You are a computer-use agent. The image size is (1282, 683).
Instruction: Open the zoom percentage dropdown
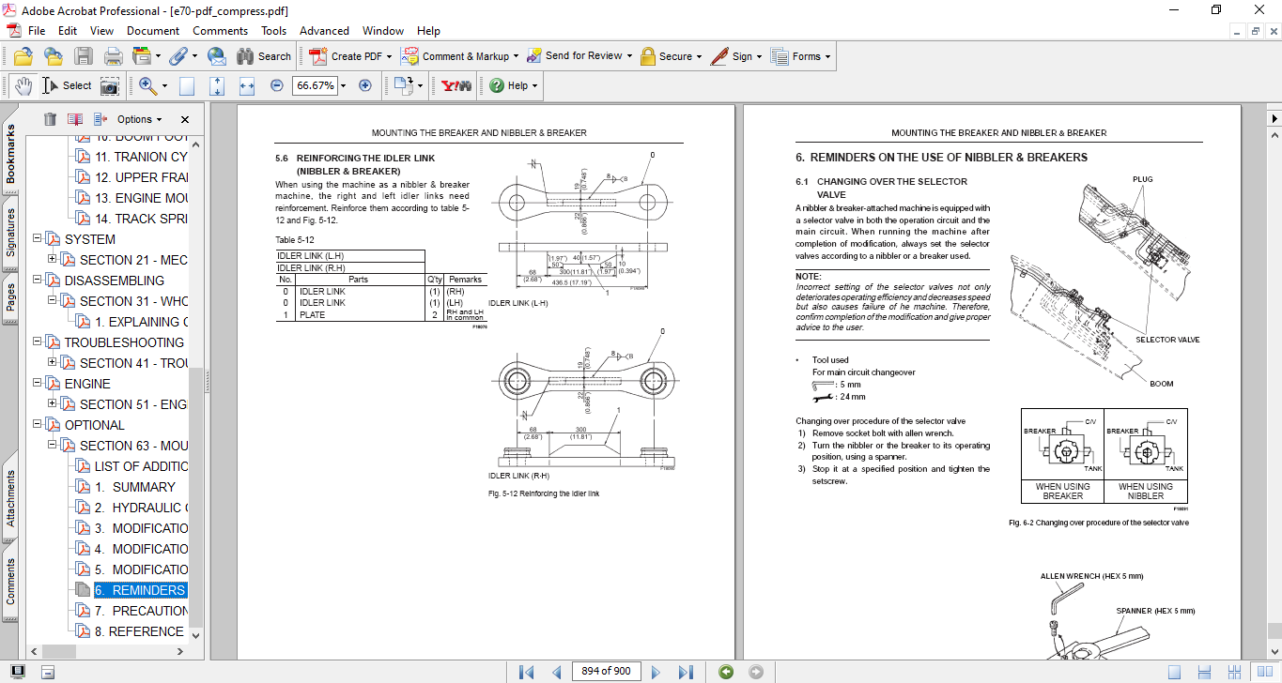343,85
